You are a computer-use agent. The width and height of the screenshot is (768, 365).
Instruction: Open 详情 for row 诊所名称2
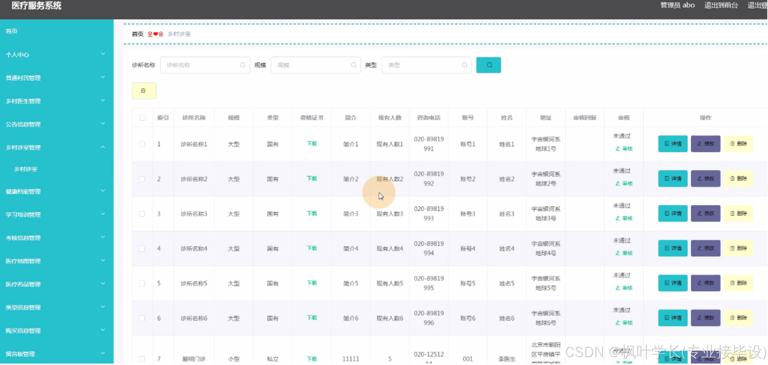tap(673, 178)
